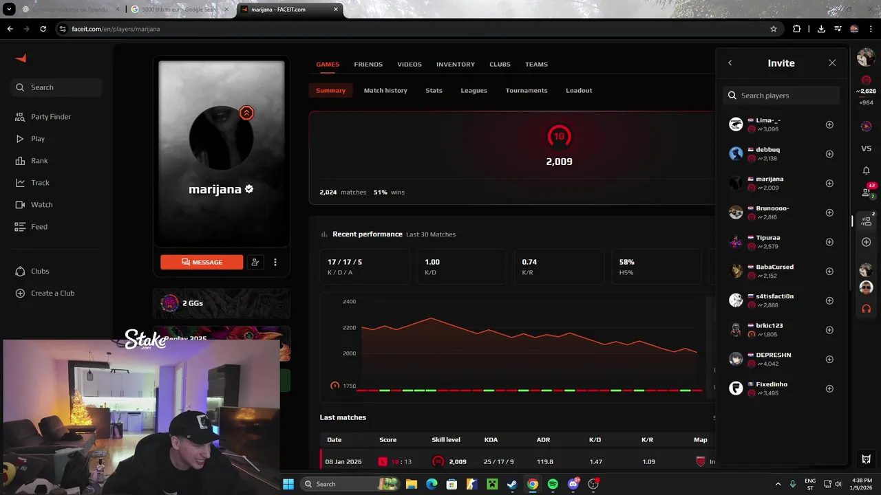
Task: Add marijana as friend icon button
Action: (x=255, y=262)
